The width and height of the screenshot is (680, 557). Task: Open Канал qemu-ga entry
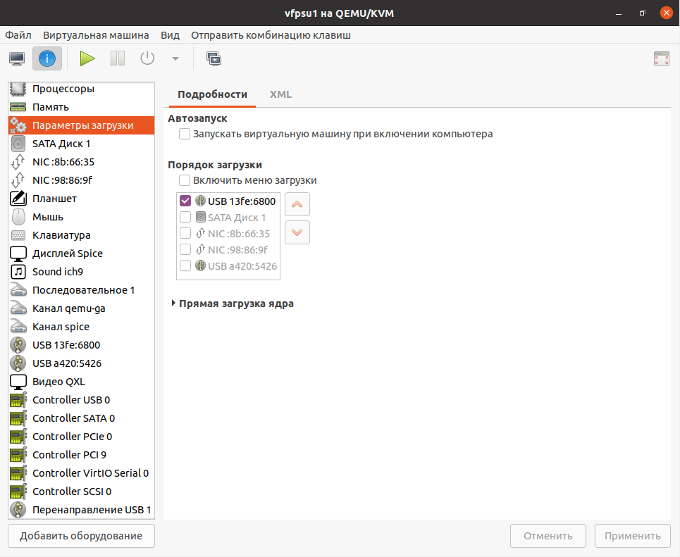click(x=82, y=308)
